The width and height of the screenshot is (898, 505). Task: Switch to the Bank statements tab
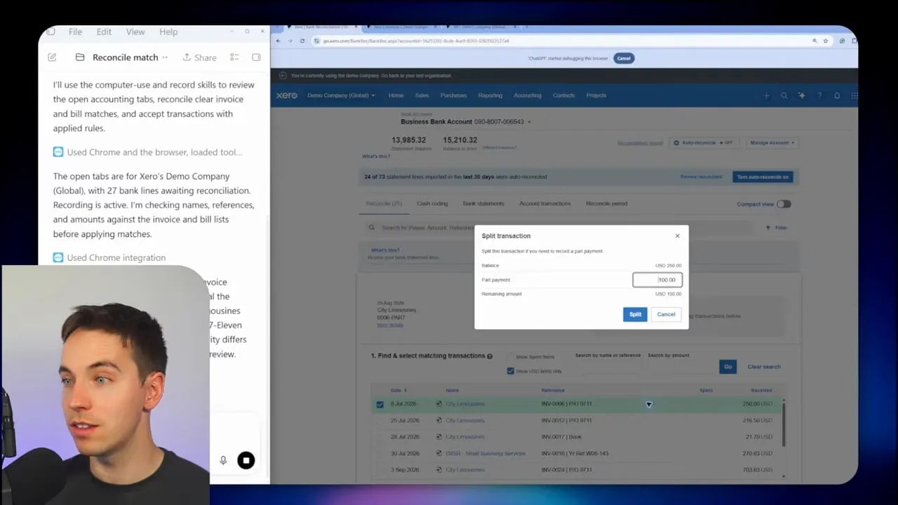483,203
